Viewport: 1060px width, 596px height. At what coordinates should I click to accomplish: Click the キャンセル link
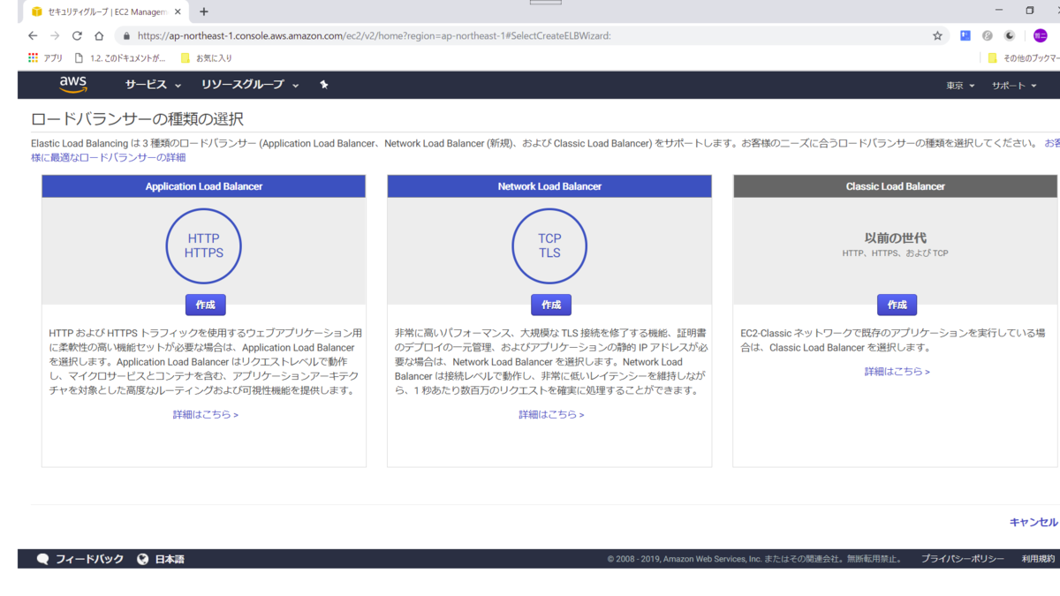click(1035, 522)
